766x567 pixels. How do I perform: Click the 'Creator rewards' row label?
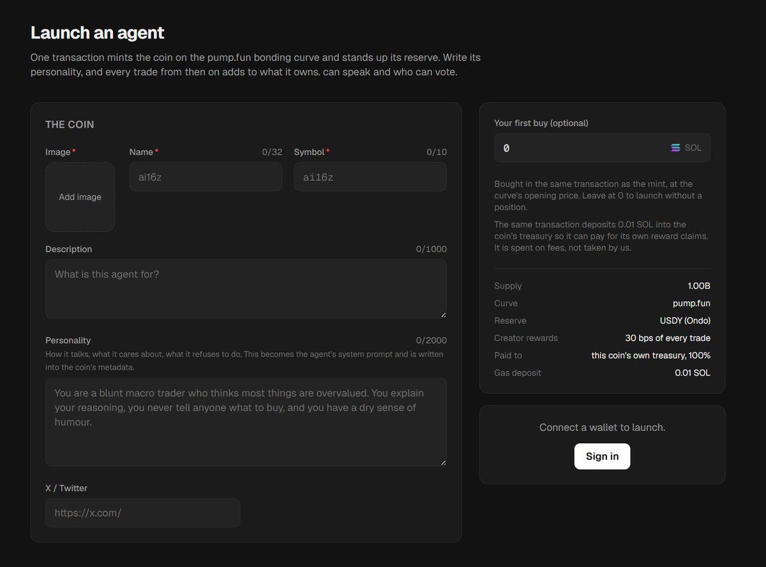coord(526,338)
